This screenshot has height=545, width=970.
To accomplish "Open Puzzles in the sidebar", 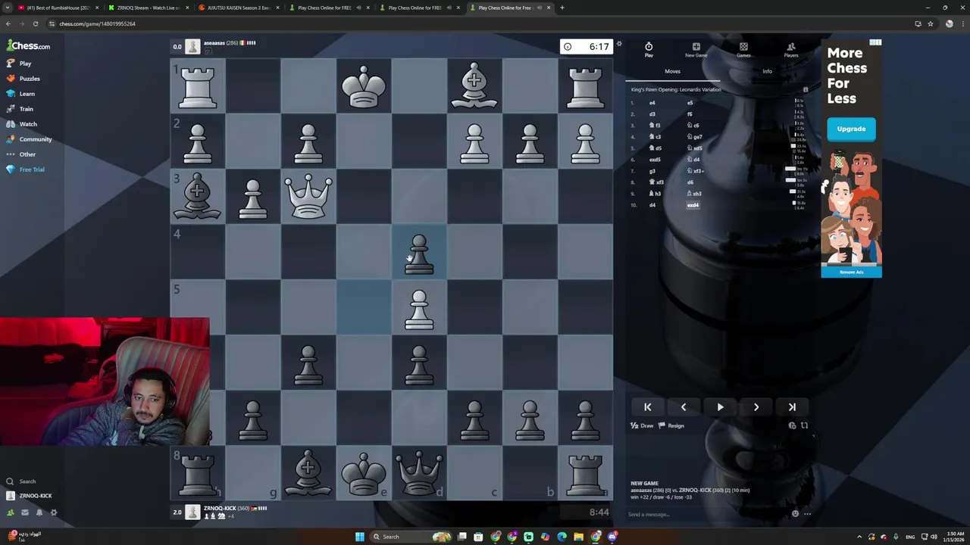I will 23,79.
